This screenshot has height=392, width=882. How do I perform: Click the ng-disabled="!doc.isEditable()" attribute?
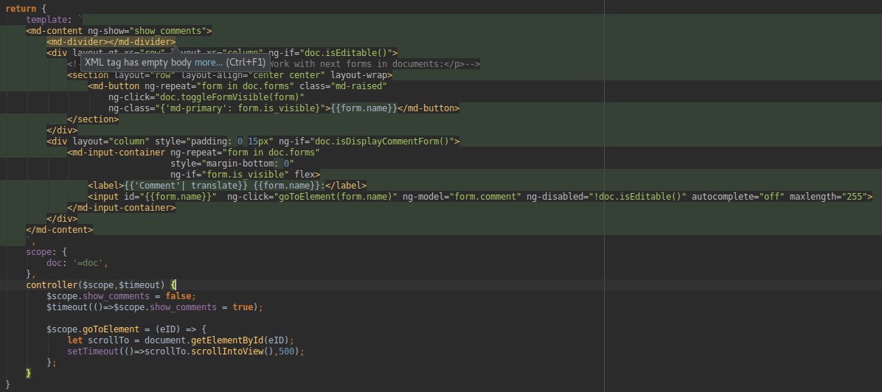tap(606, 196)
